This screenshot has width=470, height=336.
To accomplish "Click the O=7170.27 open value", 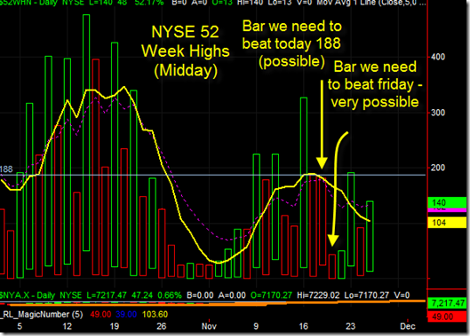I will pyautogui.click(x=271, y=295).
